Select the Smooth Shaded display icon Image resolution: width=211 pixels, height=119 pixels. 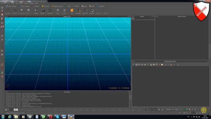coord(28,10)
